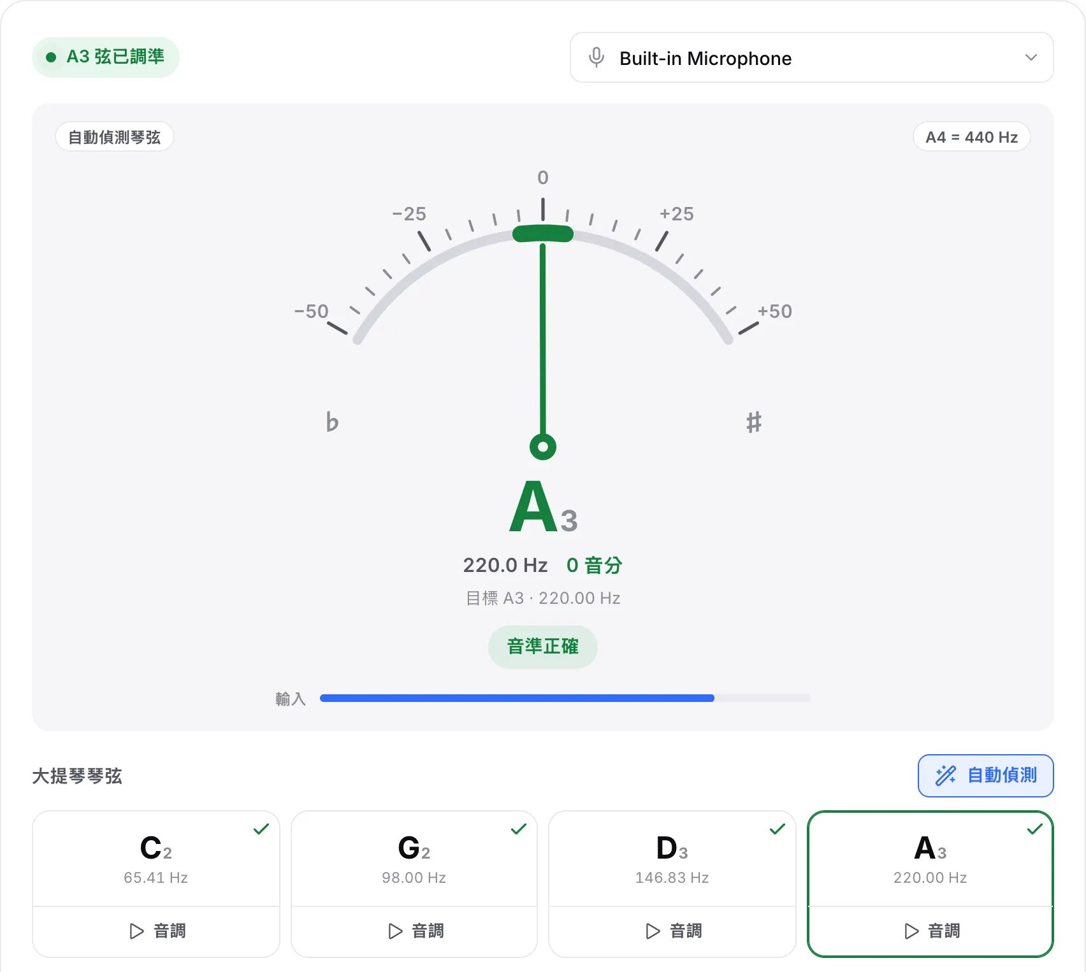Click the 音準正確 in-tune badge
The image size is (1086, 972).
tap(543, 647)
